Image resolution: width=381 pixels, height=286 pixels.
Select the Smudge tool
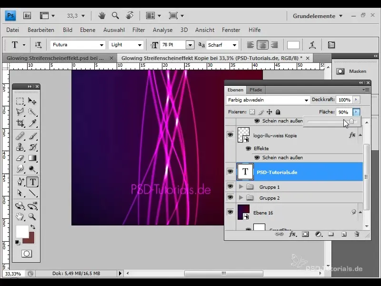[x=20, y=169]
